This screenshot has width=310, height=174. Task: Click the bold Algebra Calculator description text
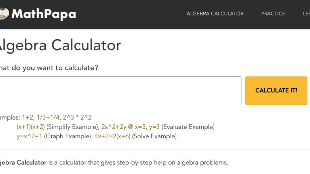pos(23,162)
